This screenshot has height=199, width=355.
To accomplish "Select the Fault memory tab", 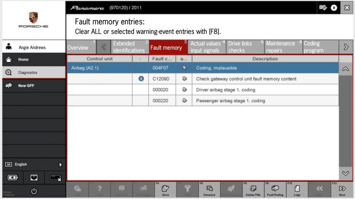I will point(168,47).
